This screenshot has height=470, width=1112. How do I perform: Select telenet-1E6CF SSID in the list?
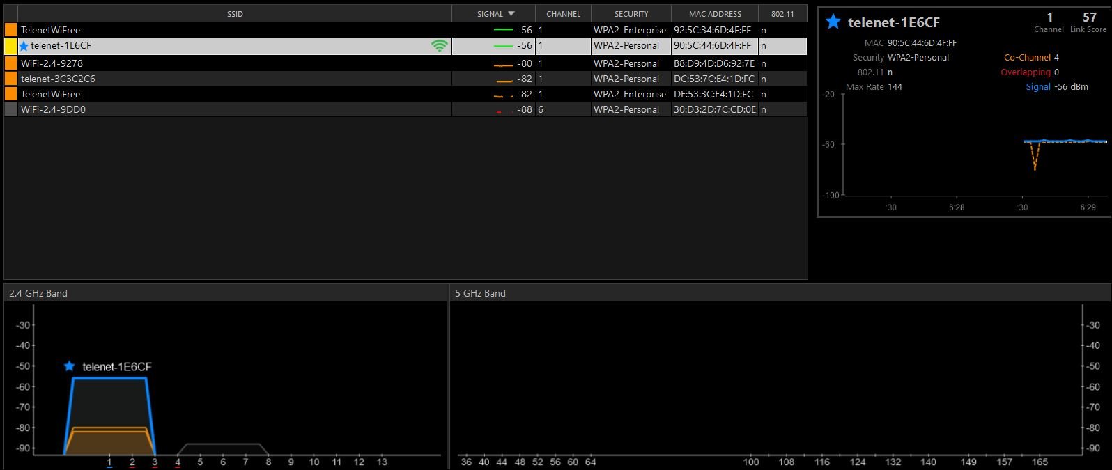click(x=61, y=46)
